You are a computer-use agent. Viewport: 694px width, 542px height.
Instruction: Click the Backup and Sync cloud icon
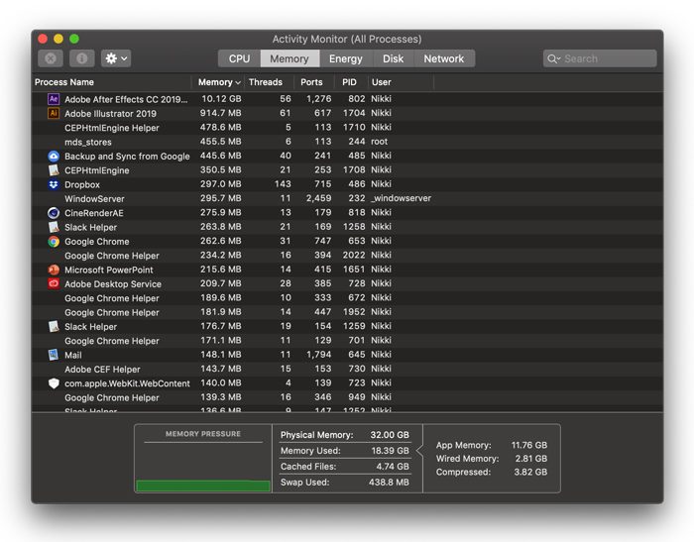(54, 157)
